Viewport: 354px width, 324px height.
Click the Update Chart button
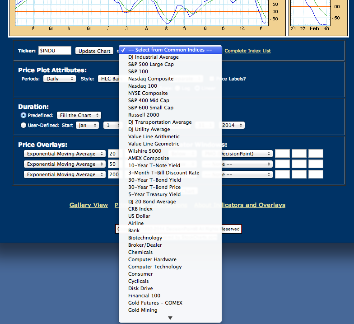[x=94, y=51]
